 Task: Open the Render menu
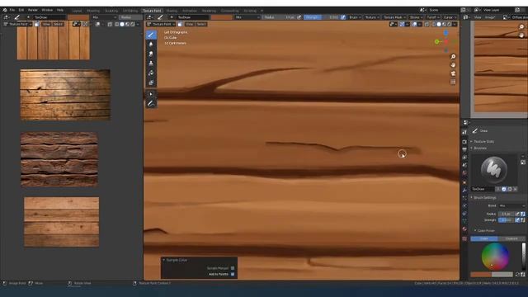tap(33, 10)
